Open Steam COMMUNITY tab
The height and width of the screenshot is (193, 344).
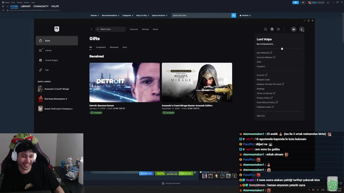pos(41,6)
